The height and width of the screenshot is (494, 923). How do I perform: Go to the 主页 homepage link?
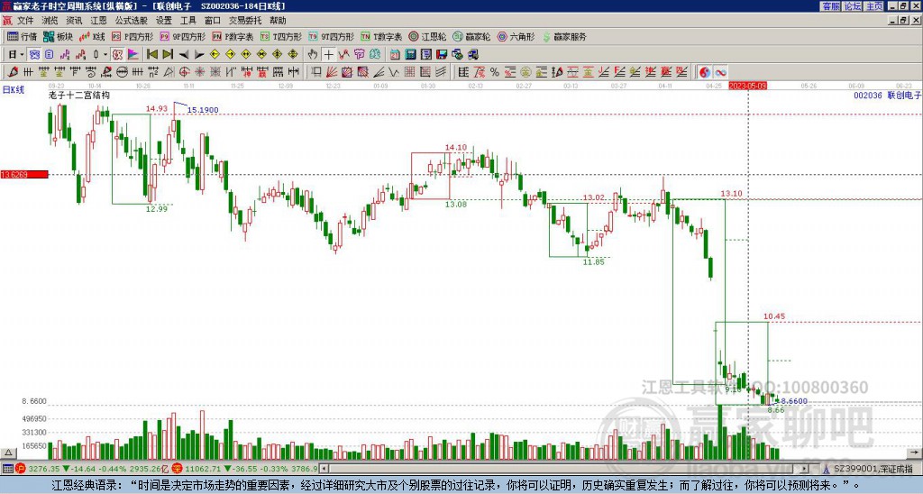(x=873, y=6)
